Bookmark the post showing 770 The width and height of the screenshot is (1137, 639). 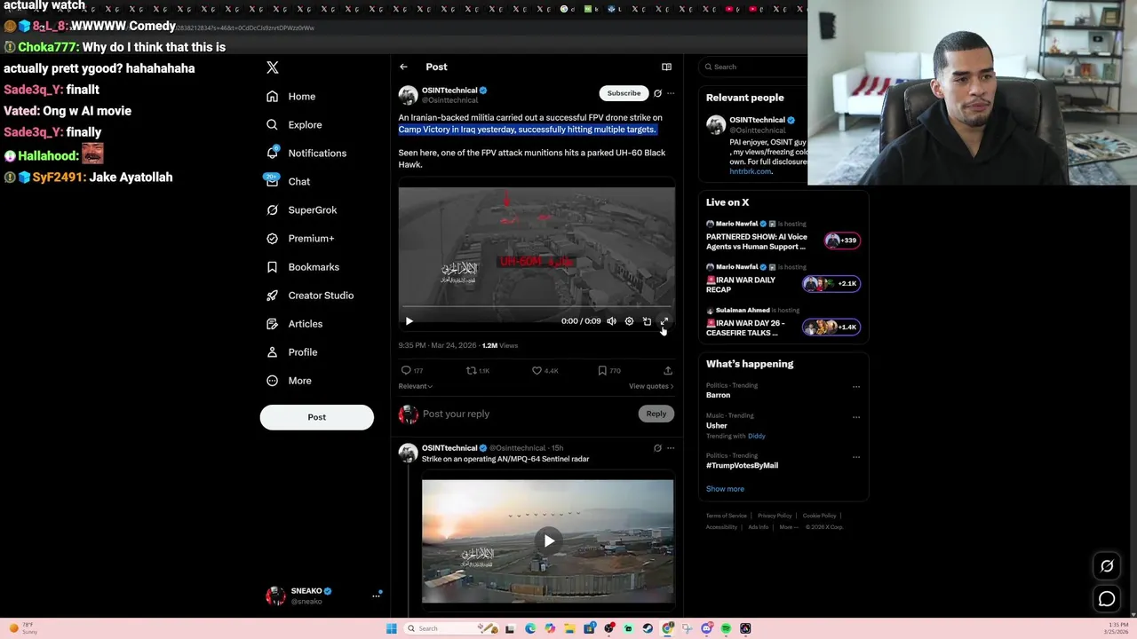click(x=602, y=370)
